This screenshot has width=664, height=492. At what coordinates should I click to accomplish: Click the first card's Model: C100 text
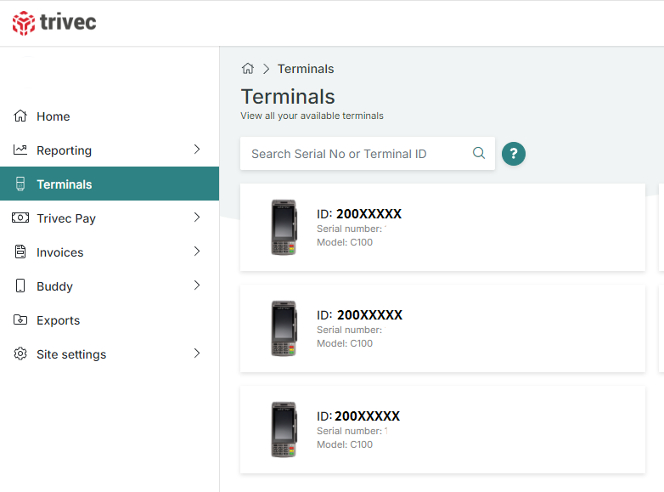345,242
